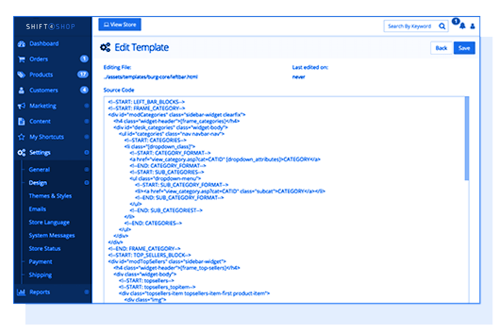
Task: Open System Messages settings page
Action: [51, 235]
